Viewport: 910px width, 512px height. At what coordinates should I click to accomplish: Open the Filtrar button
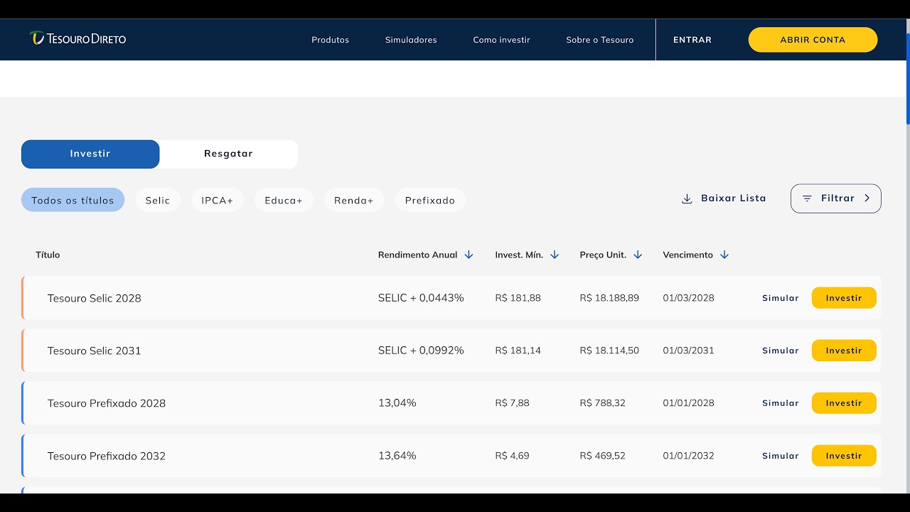836,198
